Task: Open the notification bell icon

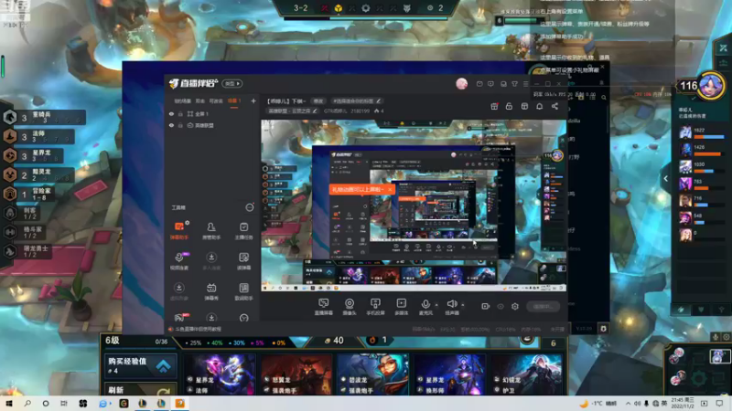Action: click(x=539, y=106)
